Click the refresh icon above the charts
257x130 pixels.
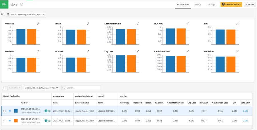pyautogui.click(x=2, y=14)
